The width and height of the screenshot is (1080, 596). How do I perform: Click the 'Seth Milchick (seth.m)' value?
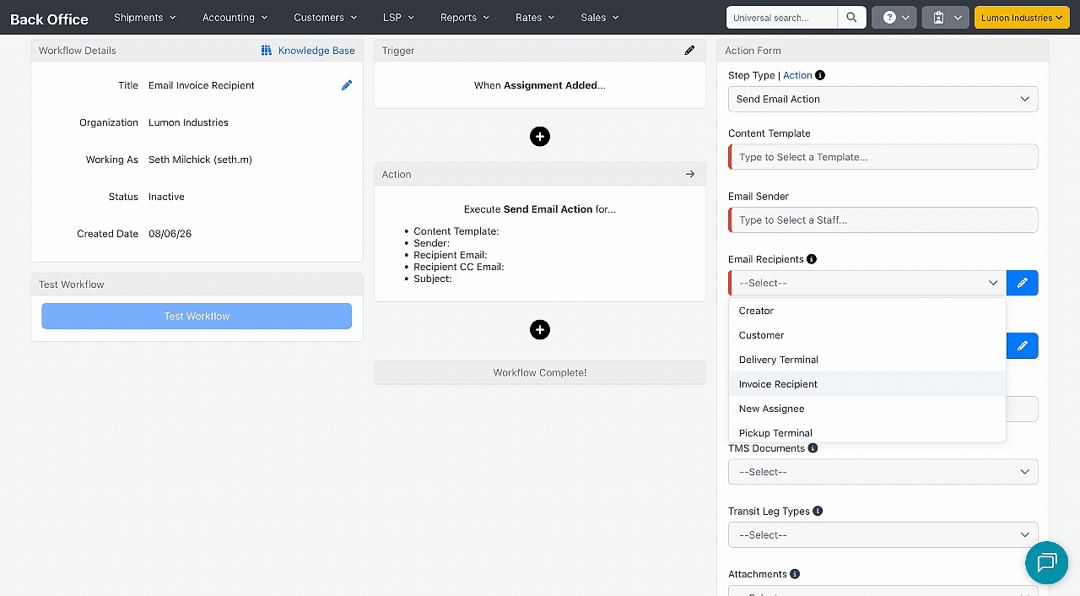(200, 160)
